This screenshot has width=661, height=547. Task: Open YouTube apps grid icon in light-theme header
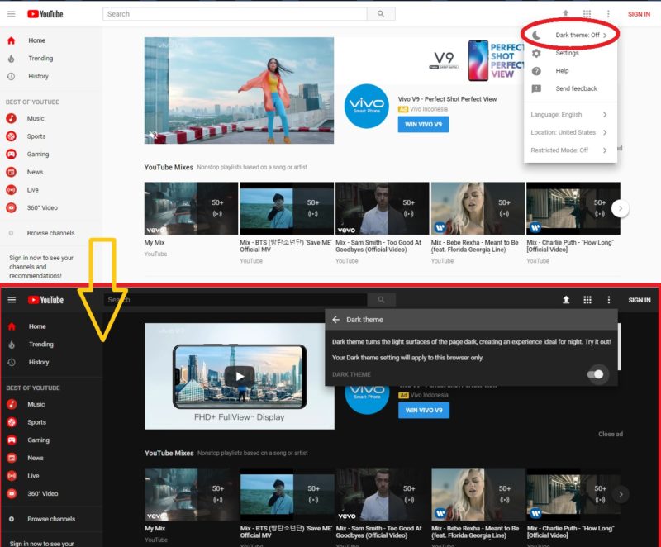(x=587, y=14)
